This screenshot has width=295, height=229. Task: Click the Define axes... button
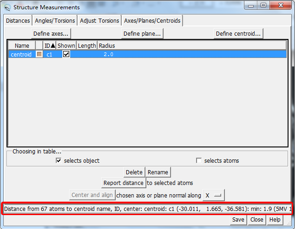pos(51,34)
